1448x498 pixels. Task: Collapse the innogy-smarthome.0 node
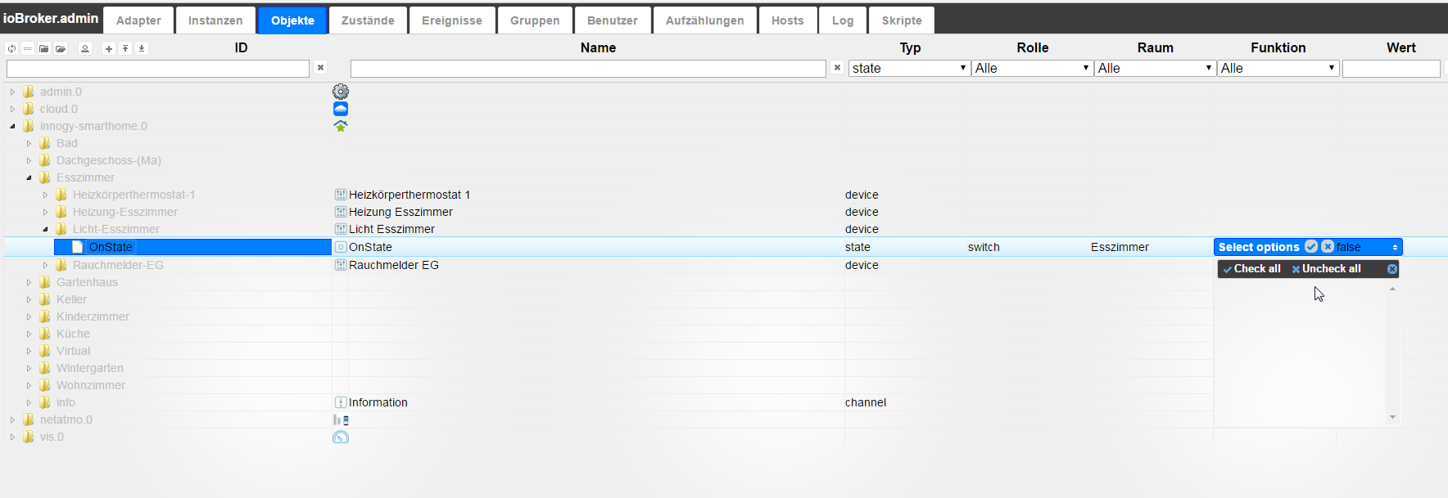click(x=12, y=126)
